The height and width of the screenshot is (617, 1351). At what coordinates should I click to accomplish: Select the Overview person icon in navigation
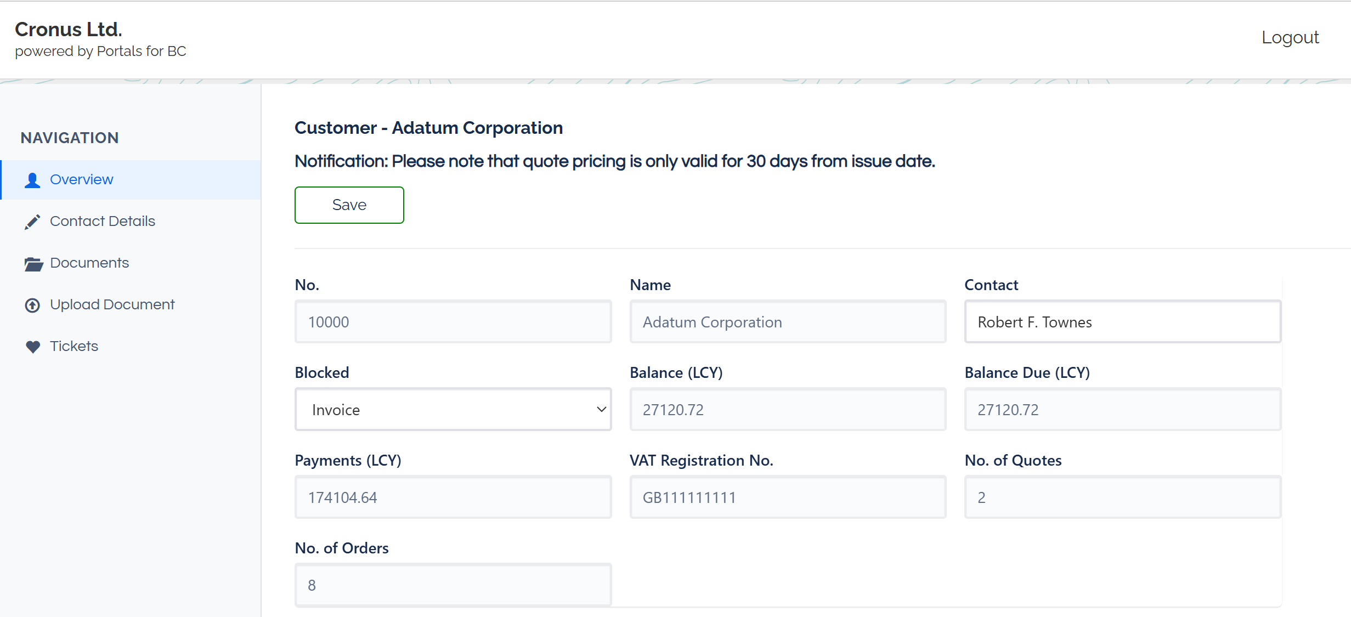click(32, 179)
